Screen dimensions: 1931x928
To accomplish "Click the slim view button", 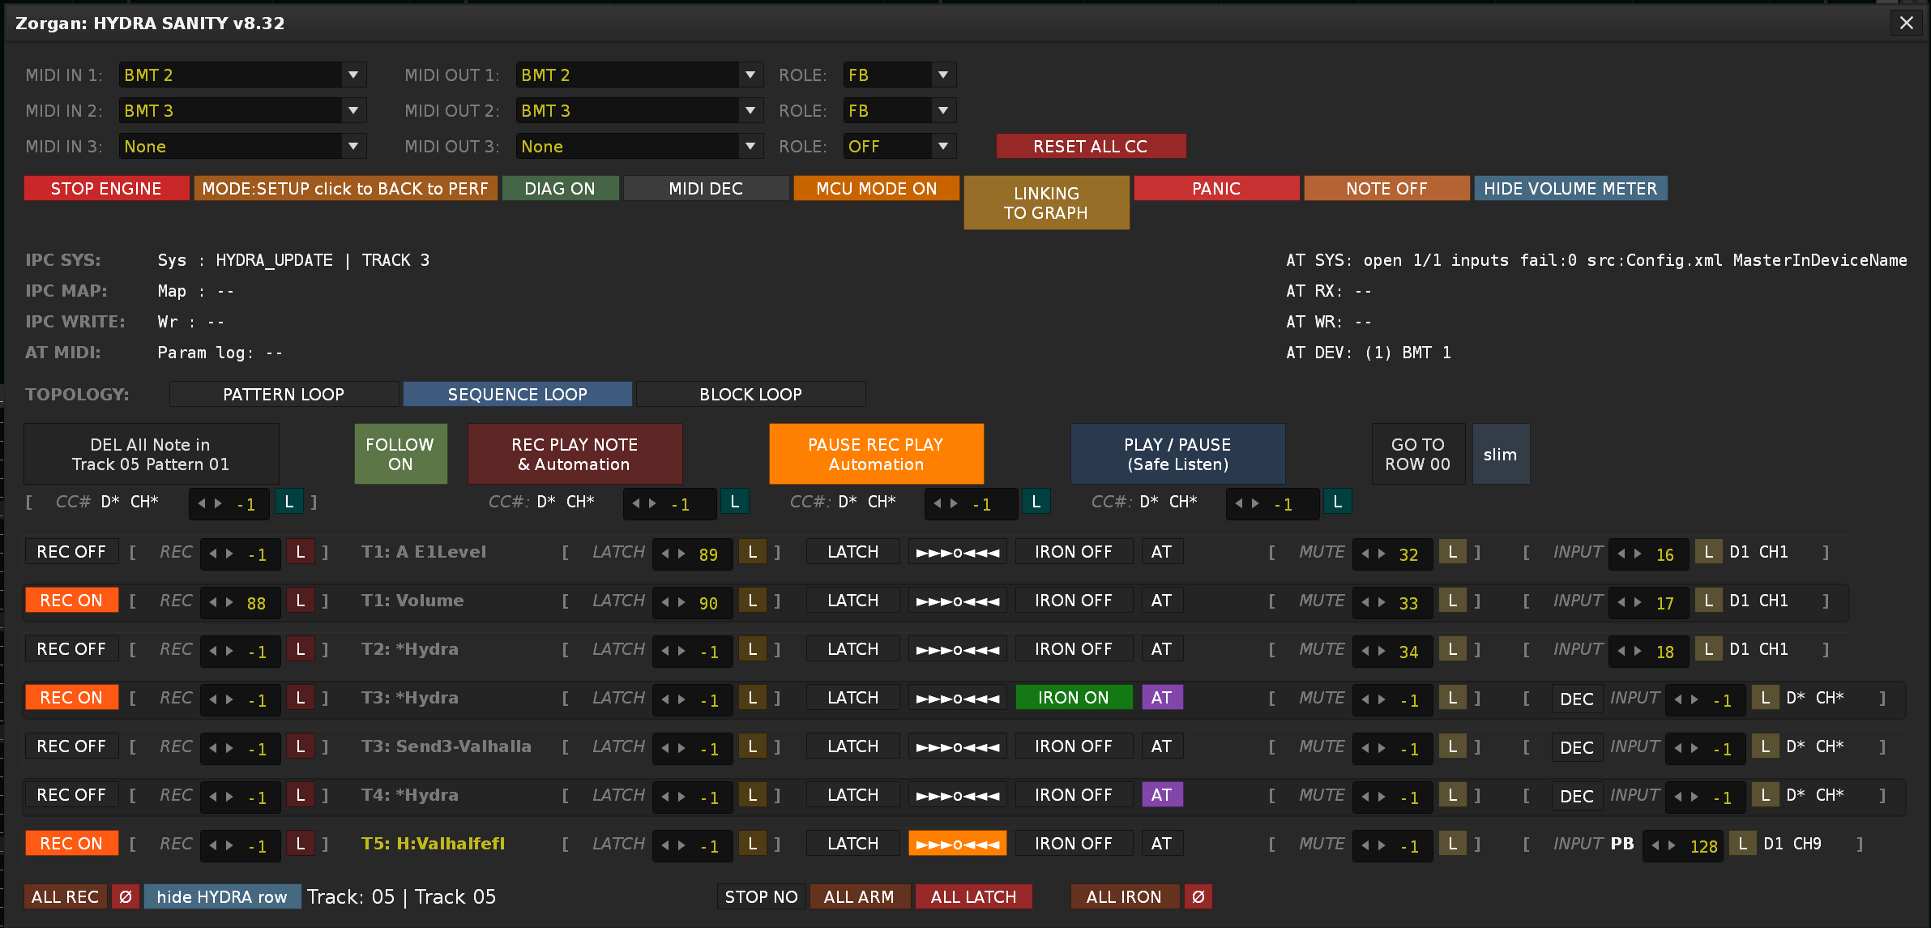I will point(1501,454).
